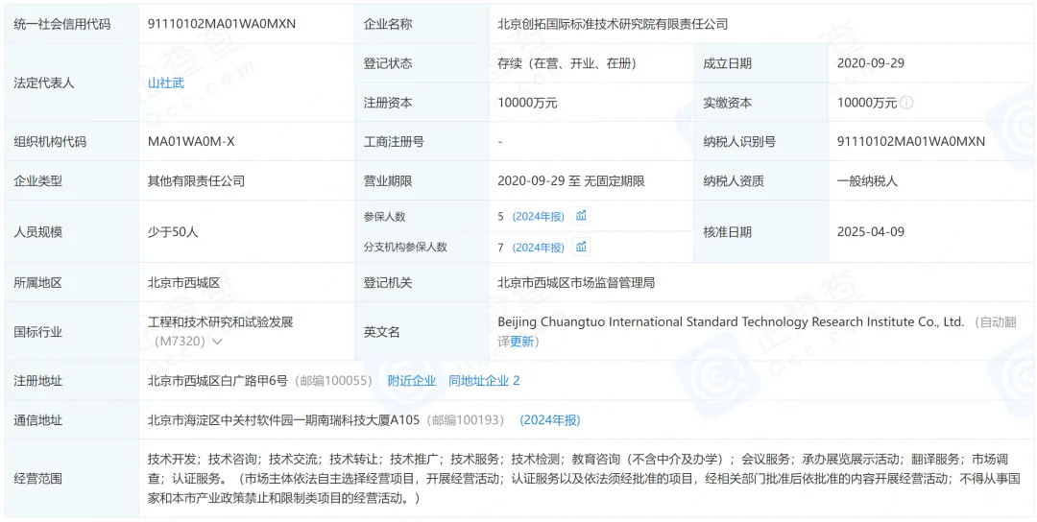Viewport: 1037px width, 522px height.
Task: Open the trend chart icon beside 分支机构参保人数
Action: pos(581,248)
